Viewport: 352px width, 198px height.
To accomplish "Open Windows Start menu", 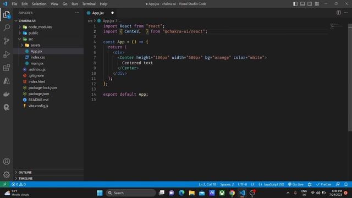I will [x=100, y=193].
